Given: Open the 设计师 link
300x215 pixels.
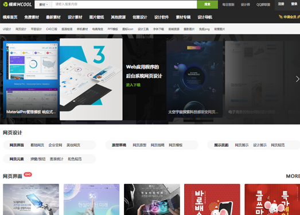Looking at the screenshot, I should tap(246, 5).
